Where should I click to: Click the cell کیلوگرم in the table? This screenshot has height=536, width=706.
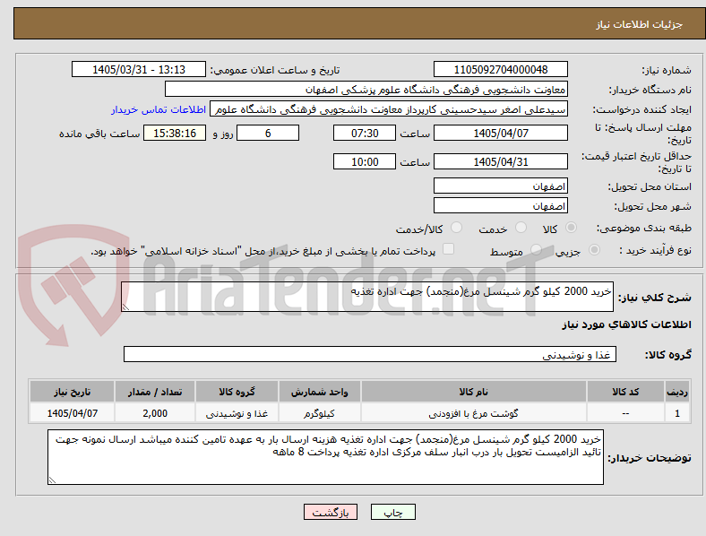319,413
